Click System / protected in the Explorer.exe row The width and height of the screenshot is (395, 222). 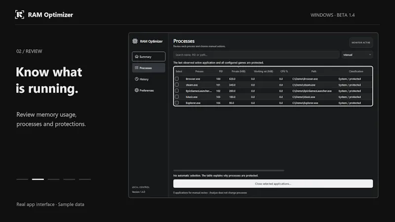[350, 103]
